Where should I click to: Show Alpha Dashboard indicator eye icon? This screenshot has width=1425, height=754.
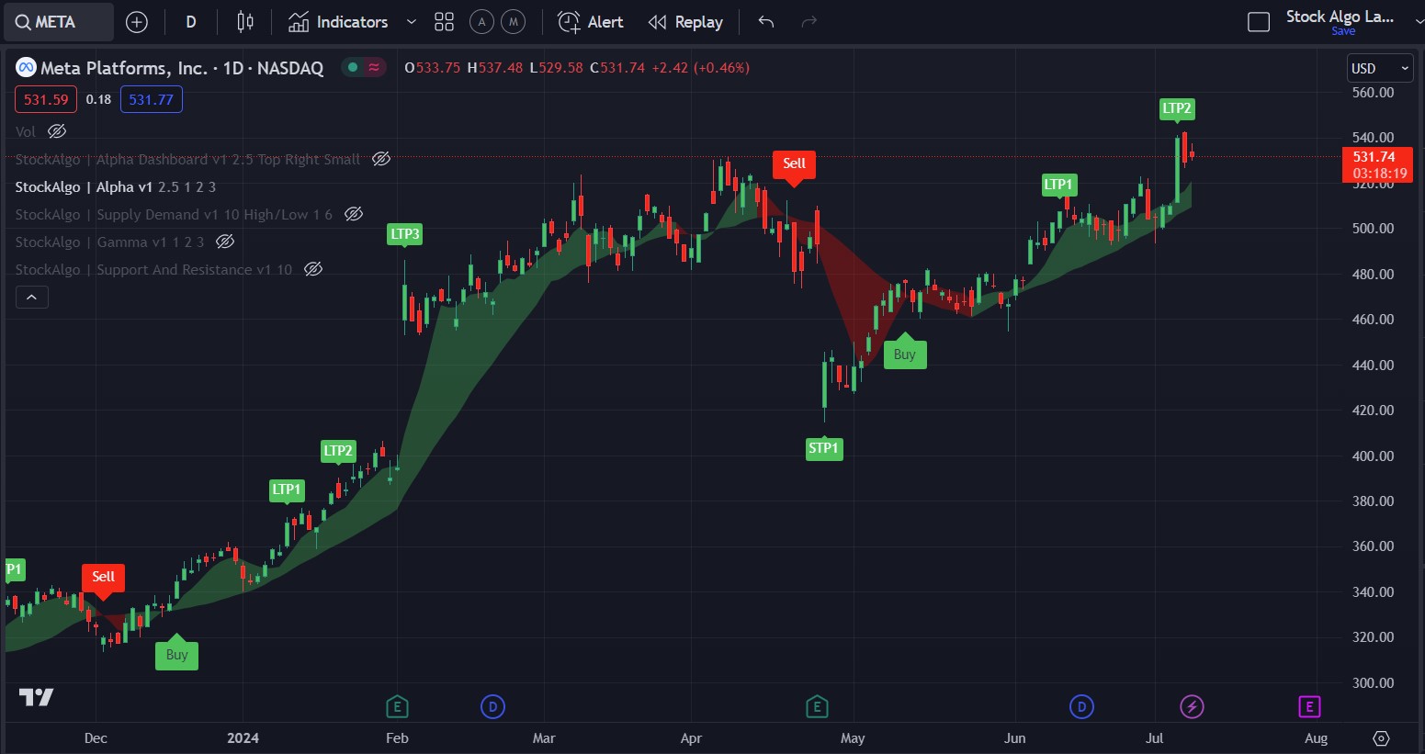pyautogui.click(x=381, y=159)
